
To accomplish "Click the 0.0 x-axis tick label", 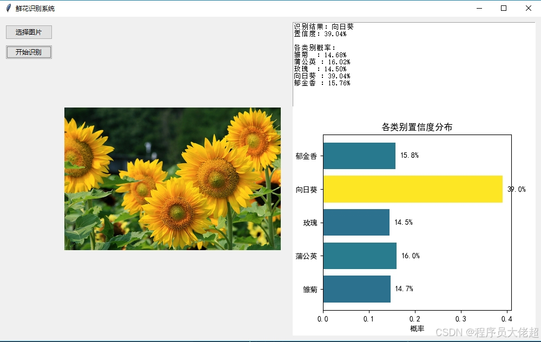I will (x=323, y=319).
